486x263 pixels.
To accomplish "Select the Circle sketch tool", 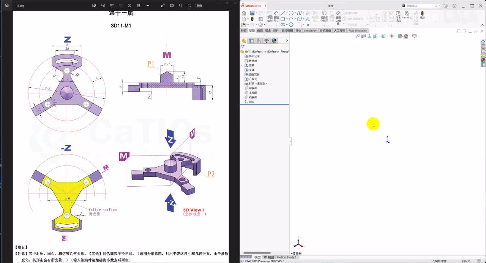I will (x=291, y=13).
